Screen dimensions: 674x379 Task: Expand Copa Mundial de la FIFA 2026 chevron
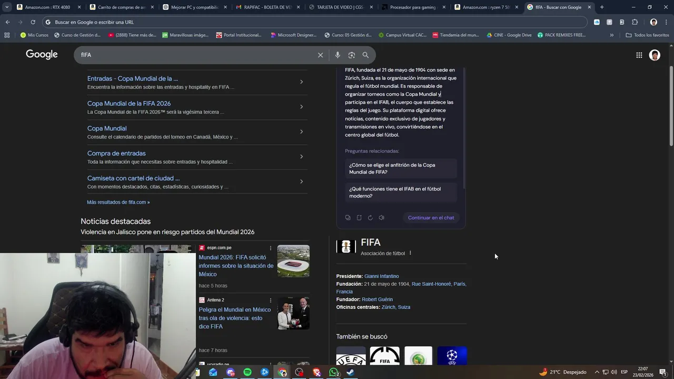click(301, 107)
